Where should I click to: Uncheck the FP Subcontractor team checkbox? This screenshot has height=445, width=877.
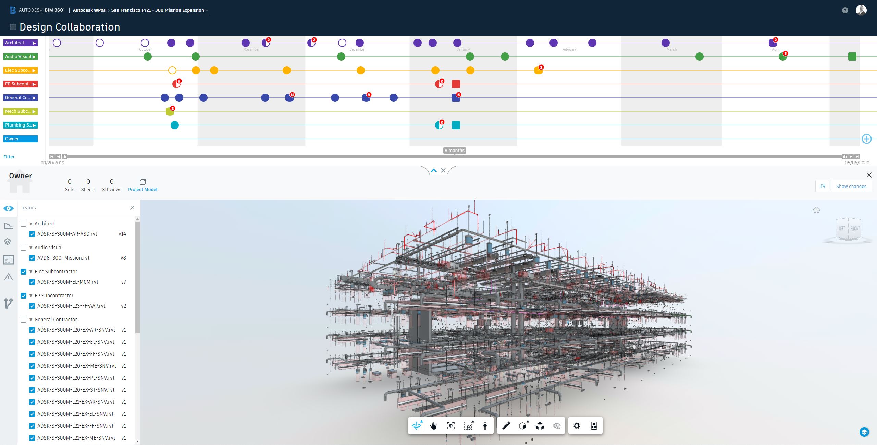coord(24,296)
